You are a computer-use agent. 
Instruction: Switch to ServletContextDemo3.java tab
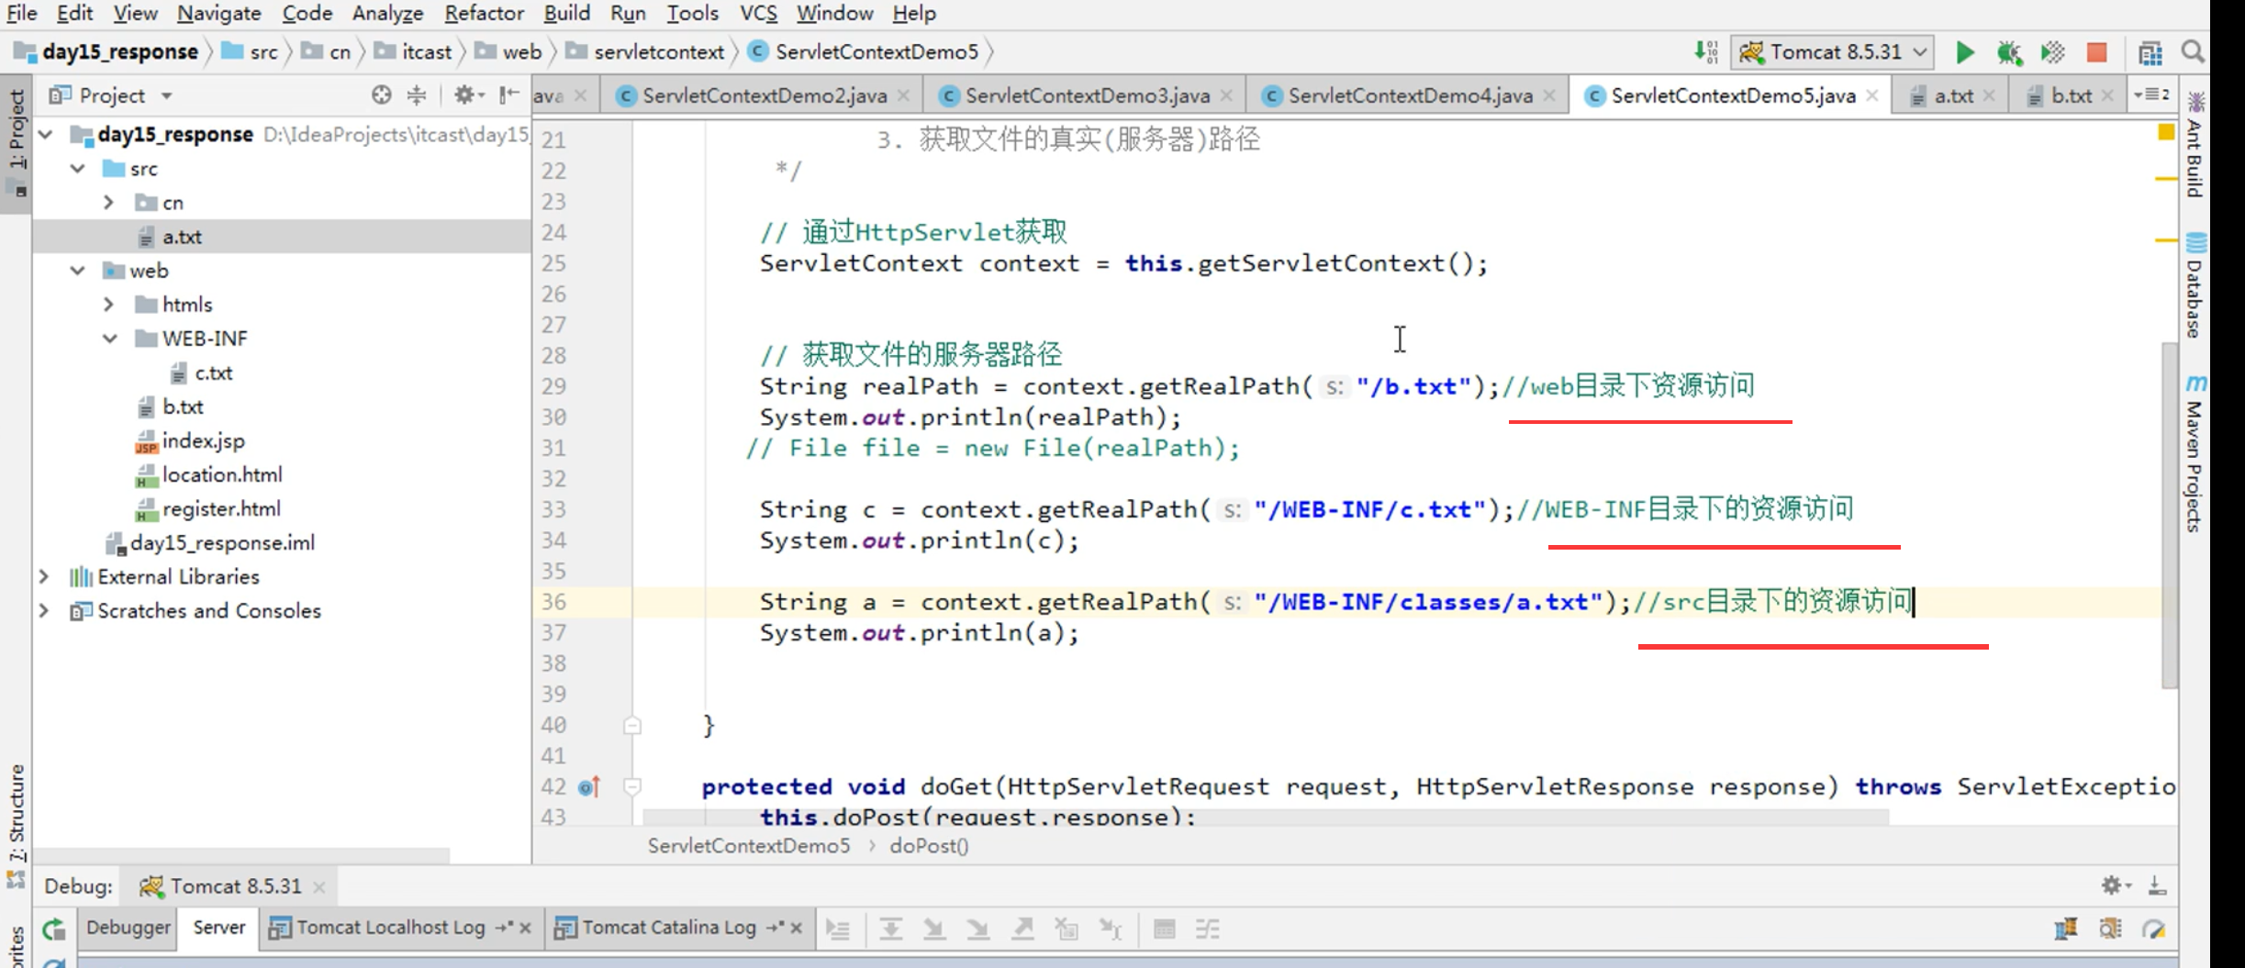point(1086,95)
